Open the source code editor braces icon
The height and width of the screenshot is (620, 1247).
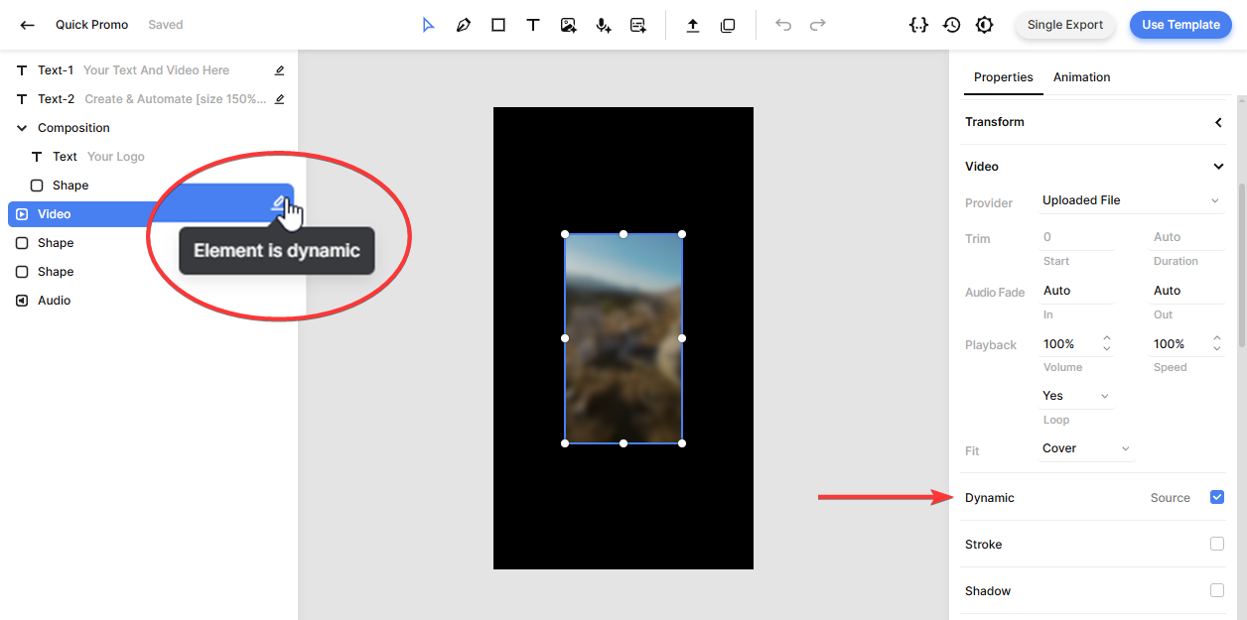pyautogui.click(x=918, y=25)
